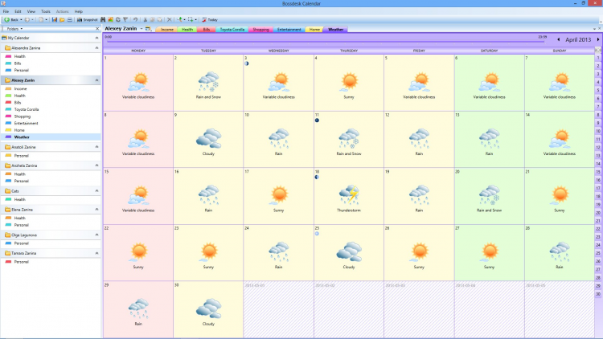Collapse the Alexandra Zanina folder group
Viewport: 603px width, 339px height.
[x=97, y=48]
